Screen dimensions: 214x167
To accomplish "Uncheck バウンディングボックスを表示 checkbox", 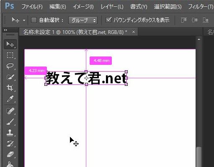I will pos(108,20).
